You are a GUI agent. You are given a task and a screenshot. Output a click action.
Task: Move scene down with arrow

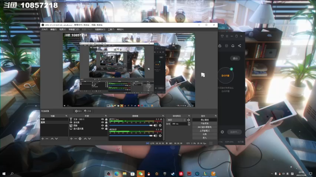[x=56, y=139]
